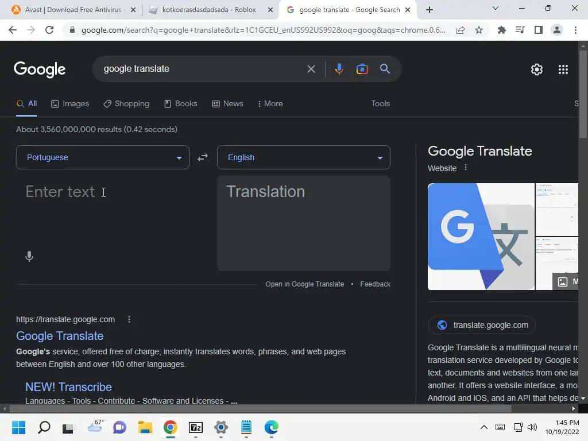
Task: Click the Google logo
Action: tap(40, 69)
